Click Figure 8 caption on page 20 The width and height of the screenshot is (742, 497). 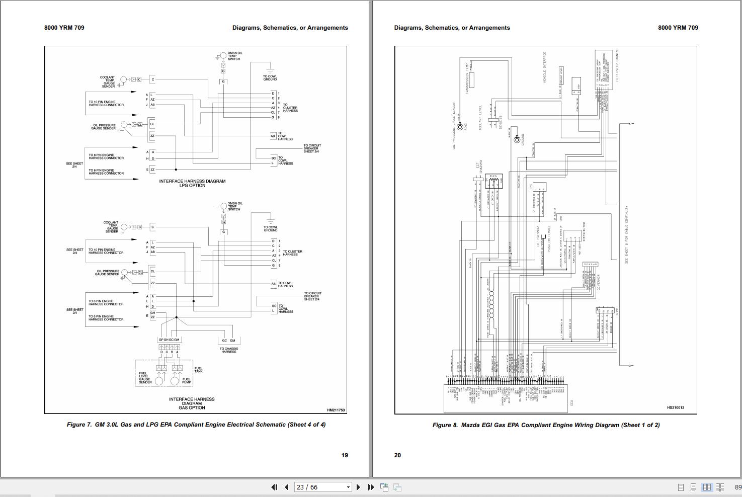coord(546,425)
